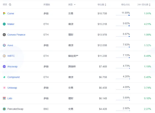The height and width of the screenshot is (113, 155).
Task: Click the 锚定资产 type cell for WBTC
Action: coord(73,56)
